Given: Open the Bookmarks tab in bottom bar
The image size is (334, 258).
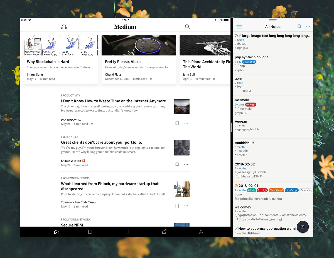Looking at the screenshot, I should [90, 232].
